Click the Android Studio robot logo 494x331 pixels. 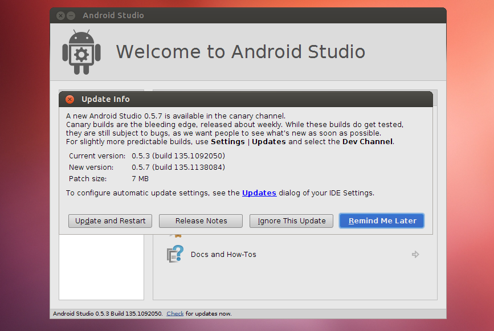point(81,52)
